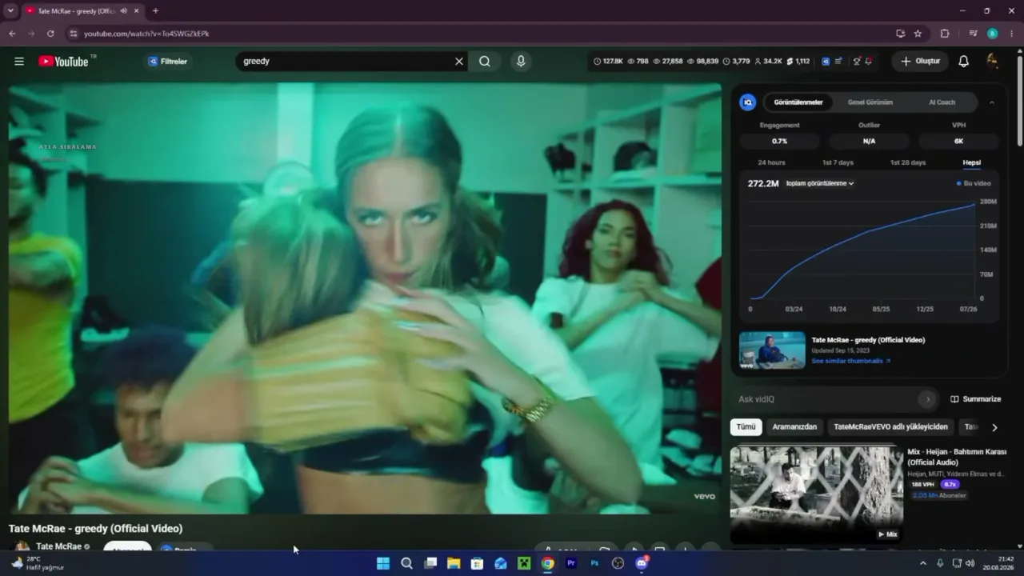The image size is (1024, 576).
Task: Open YouTube notifications bell
Action: (964, 61)
